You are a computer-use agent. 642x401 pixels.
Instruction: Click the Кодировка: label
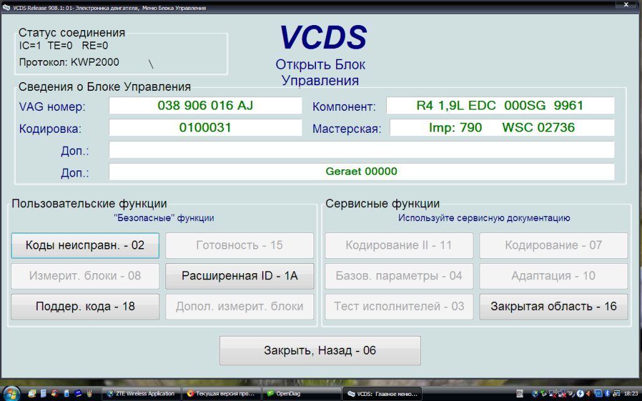[x=50, y=129]
